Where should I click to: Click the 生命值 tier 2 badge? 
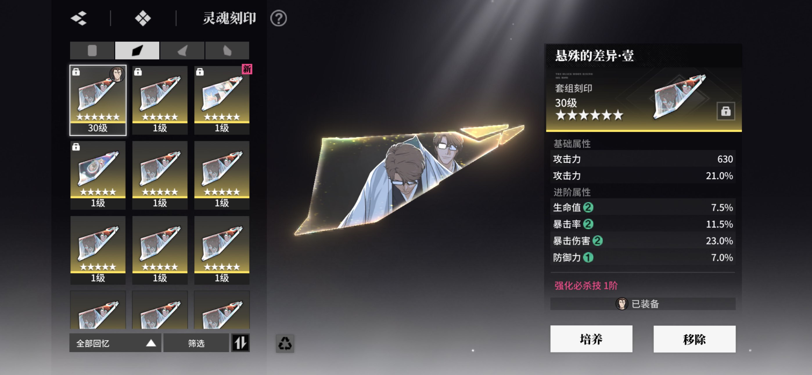588,207
